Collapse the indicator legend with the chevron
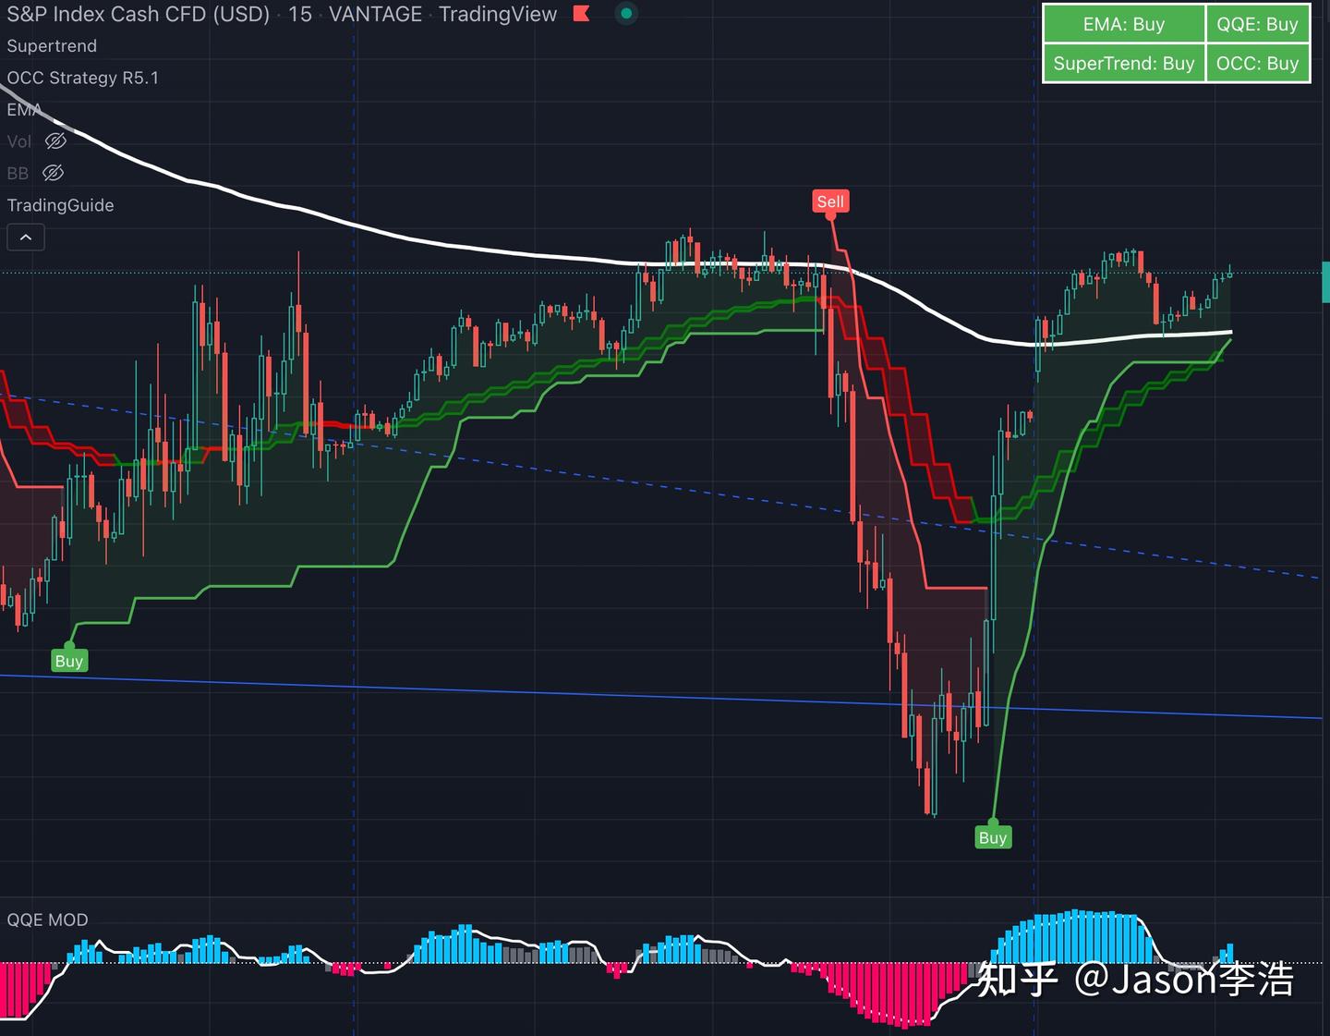 tap(26, 238)
